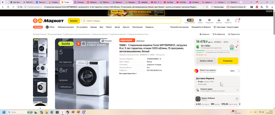The image size is (275, 115).
Task: Open Стиральные машины Tuvio breadcrumb
Action: (138, 34)
